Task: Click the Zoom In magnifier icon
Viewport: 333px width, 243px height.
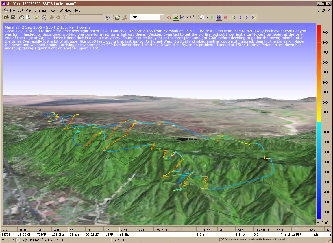Action: pos(58,17)
